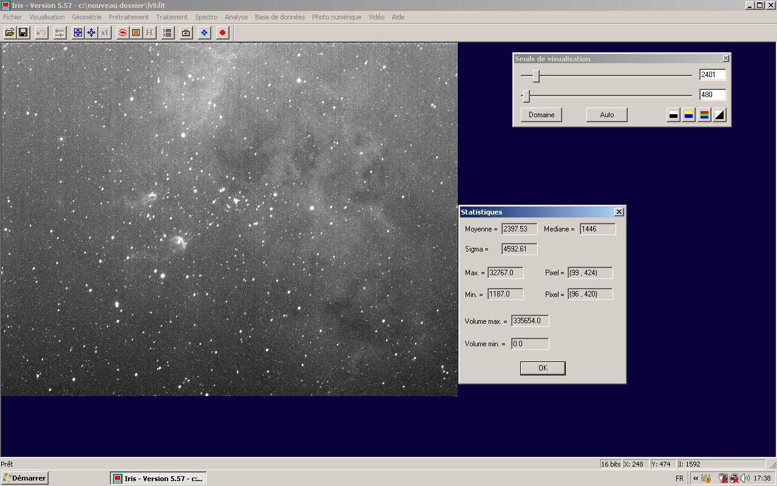Image resolution: width=777 pixels, height=486 pixels.
Task: Click the diagonal negative palette button
Action: coord(719,115)
